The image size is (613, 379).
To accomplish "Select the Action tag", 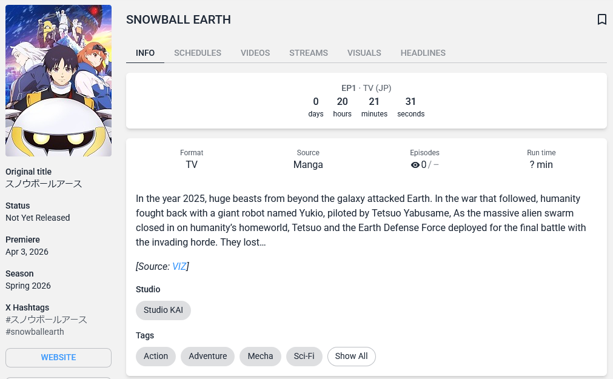I will pyautogui.click(x=156, y=356).
